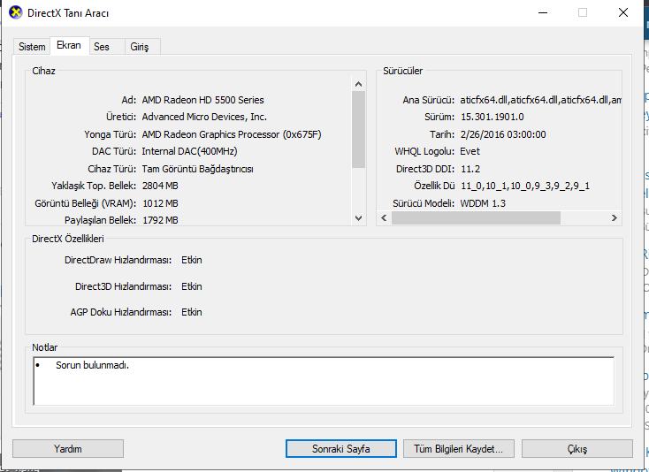
Task: Click left arrow of Sürücüler scrollbar
Action: (384, 218)
